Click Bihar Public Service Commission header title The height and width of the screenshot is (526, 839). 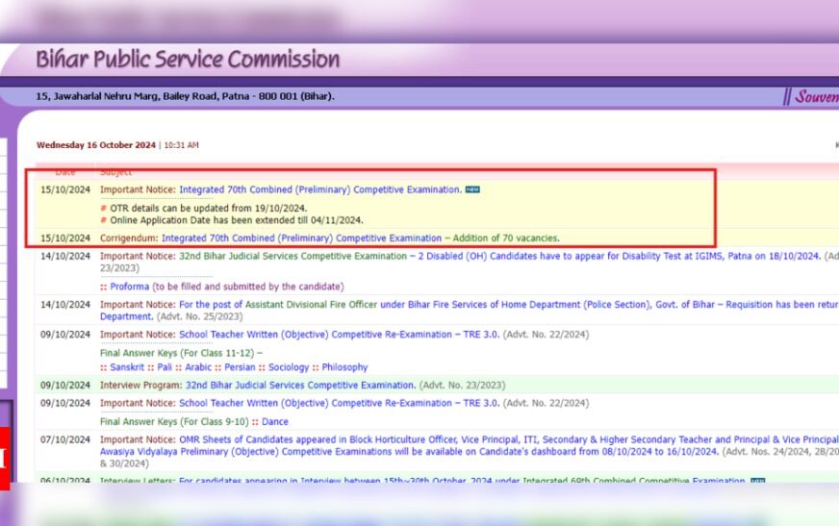188,59
